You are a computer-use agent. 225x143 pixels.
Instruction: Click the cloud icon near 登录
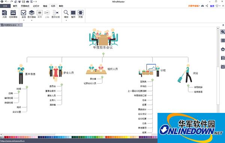click(x=202, y=6)
